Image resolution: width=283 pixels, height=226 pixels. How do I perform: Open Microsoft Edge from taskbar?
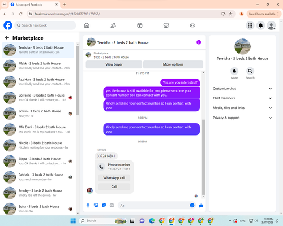(x=152, y=221)
